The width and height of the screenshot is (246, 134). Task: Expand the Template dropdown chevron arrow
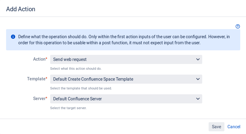[198, 79]
